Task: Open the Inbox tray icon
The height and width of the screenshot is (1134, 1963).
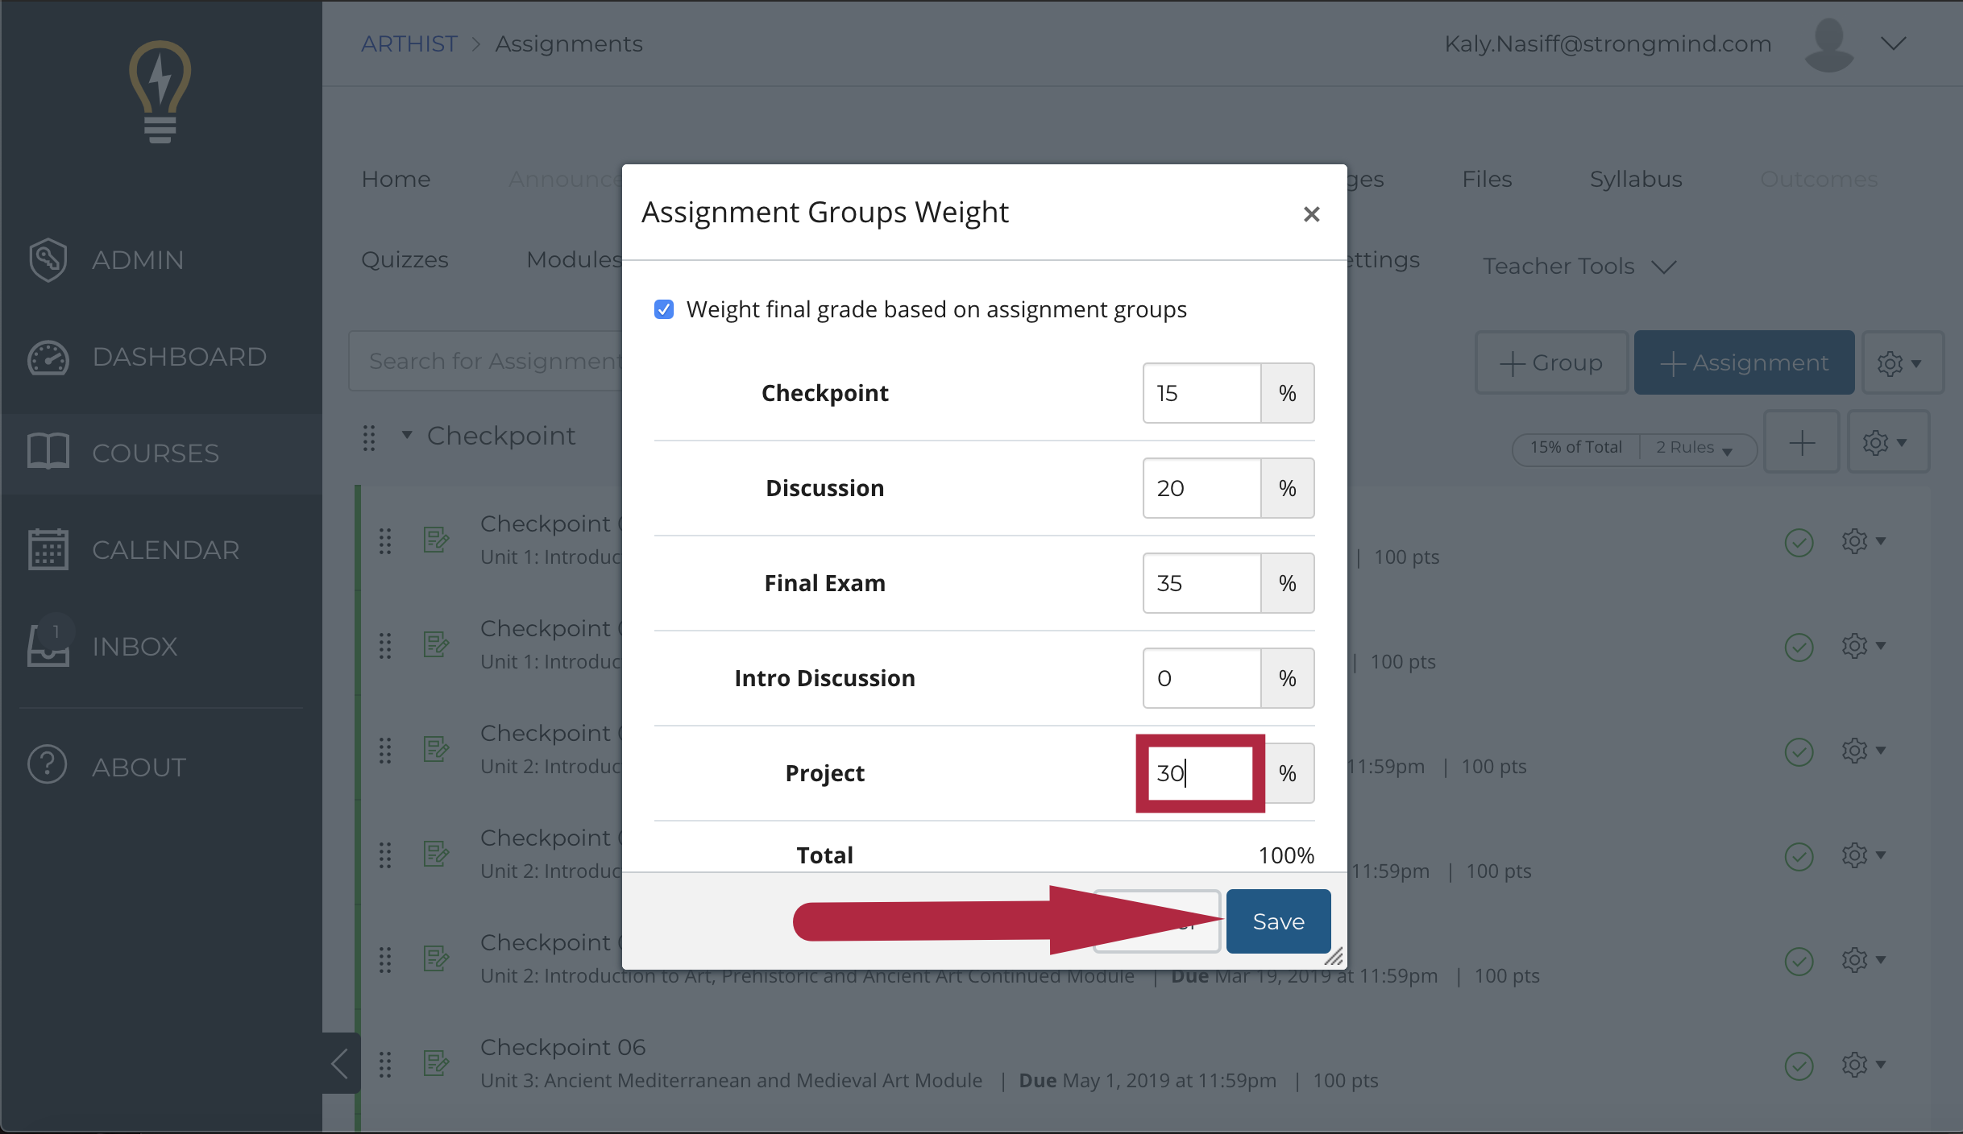Action: click(x=48, y=646)
